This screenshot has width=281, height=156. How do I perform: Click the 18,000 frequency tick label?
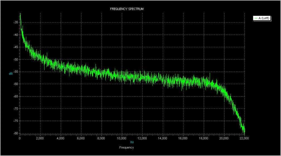[x=204, y=138]
